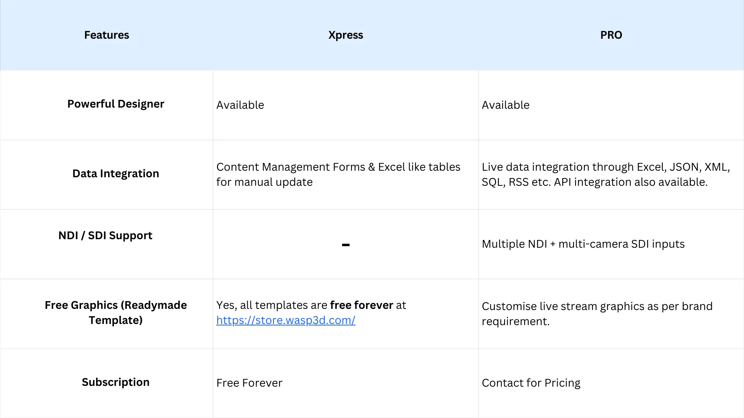Click the NDI / SDI Support label

(105, 235)
